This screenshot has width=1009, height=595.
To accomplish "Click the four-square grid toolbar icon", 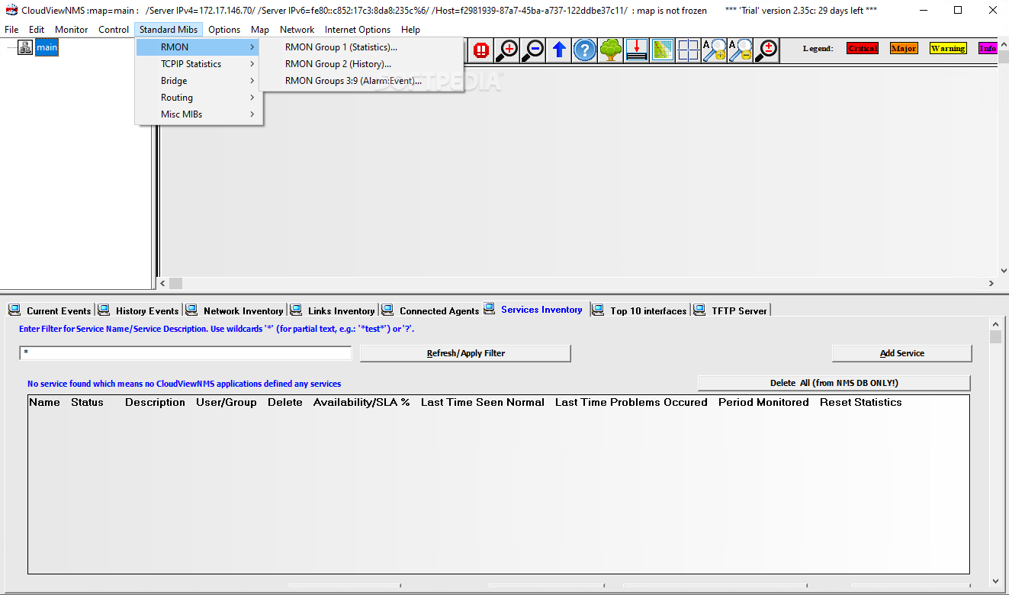I will point(689,50).
